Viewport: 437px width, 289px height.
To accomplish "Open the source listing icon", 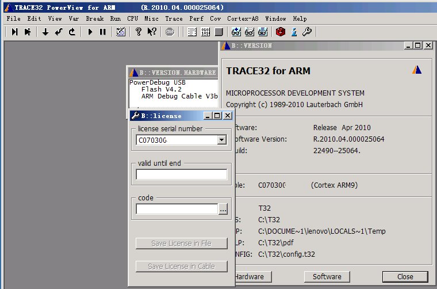I will pyautogui.click(x=192, y=32).
